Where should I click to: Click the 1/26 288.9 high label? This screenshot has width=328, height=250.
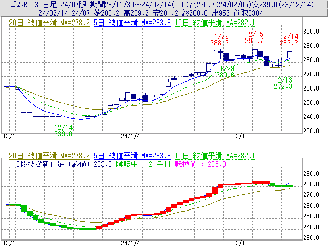pos(219,39)
